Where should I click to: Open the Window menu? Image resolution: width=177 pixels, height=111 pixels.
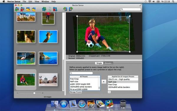45,1
